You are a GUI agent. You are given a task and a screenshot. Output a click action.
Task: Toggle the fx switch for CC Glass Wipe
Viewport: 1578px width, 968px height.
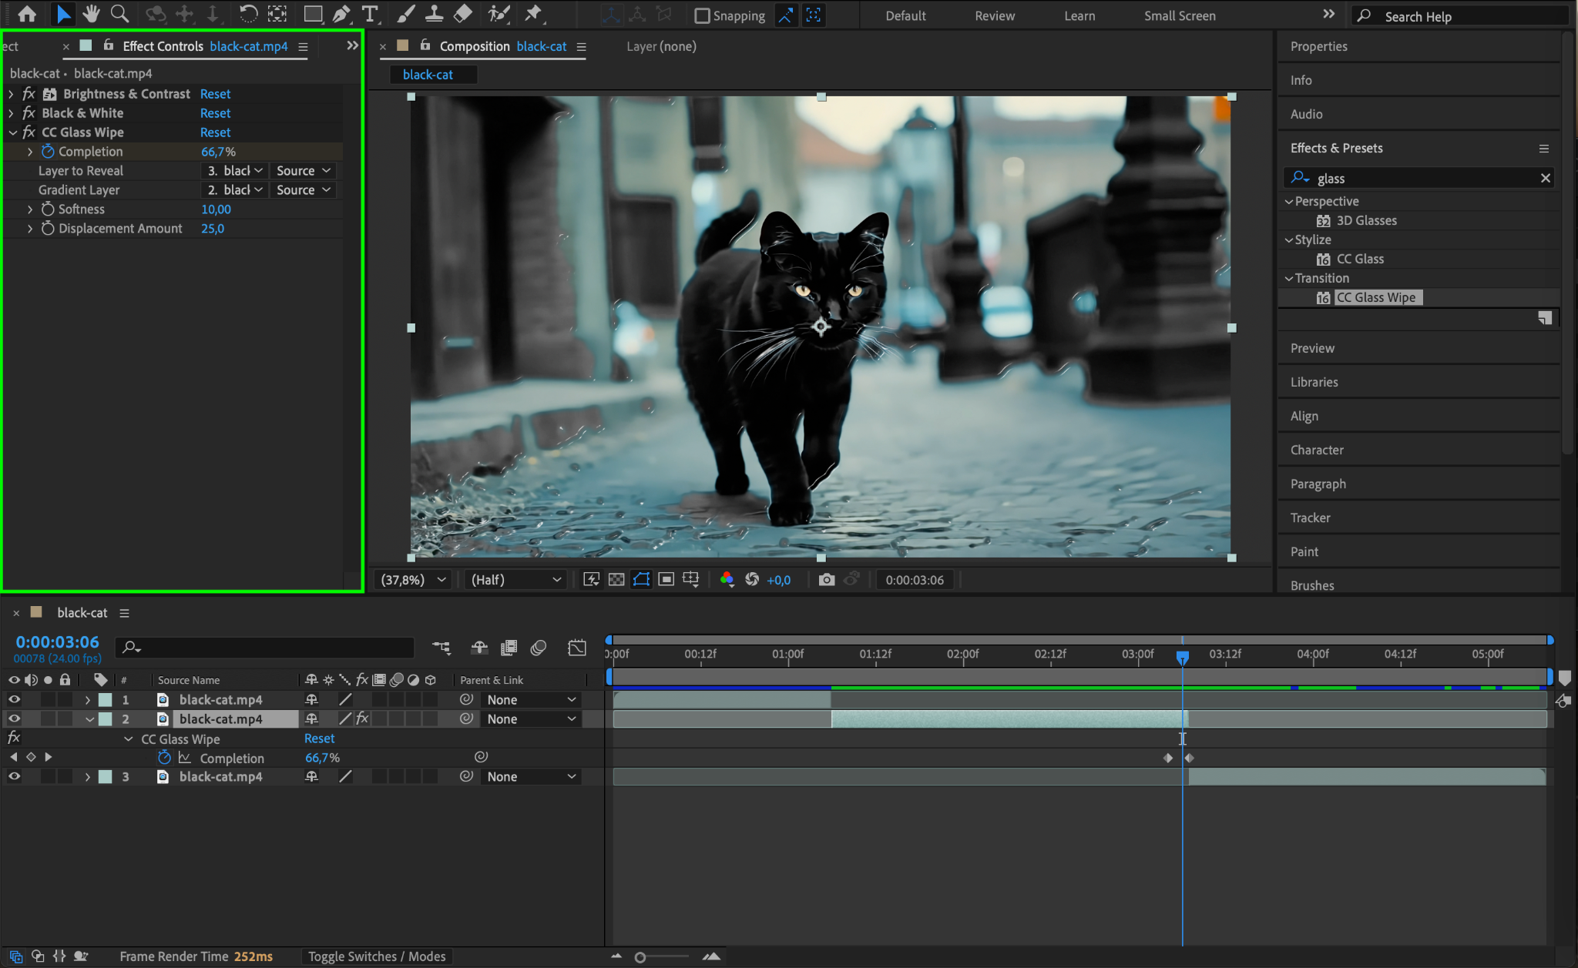pos(29,132)
